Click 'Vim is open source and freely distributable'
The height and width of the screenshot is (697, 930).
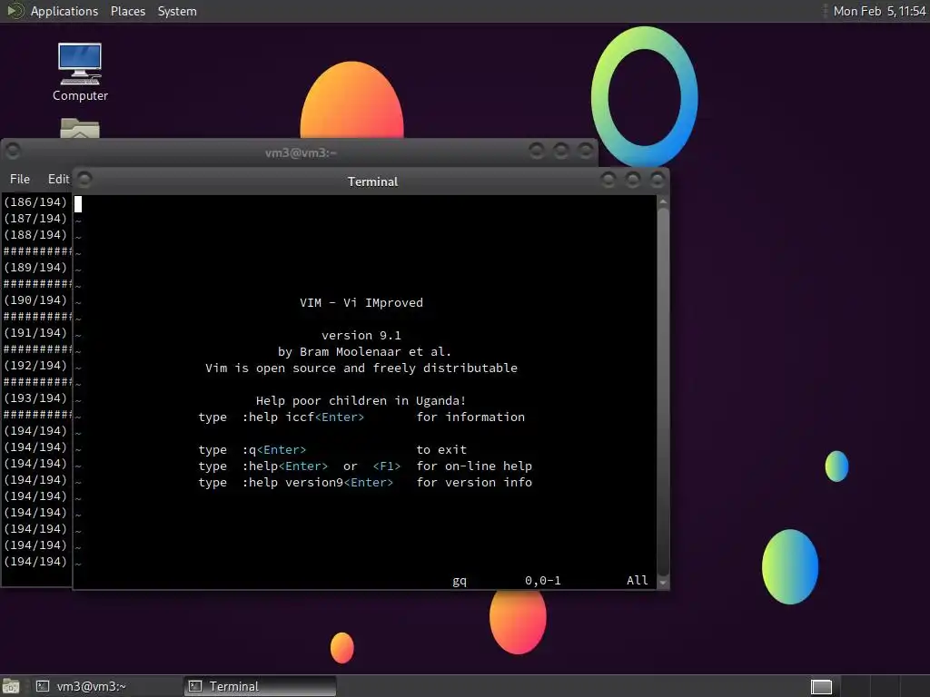pyautogui.click(x=361, y=368)
